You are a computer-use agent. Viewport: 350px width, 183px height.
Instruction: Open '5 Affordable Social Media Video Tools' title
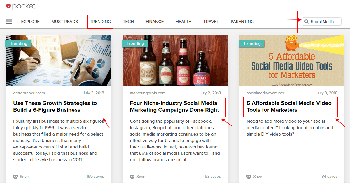coord(289,106)
